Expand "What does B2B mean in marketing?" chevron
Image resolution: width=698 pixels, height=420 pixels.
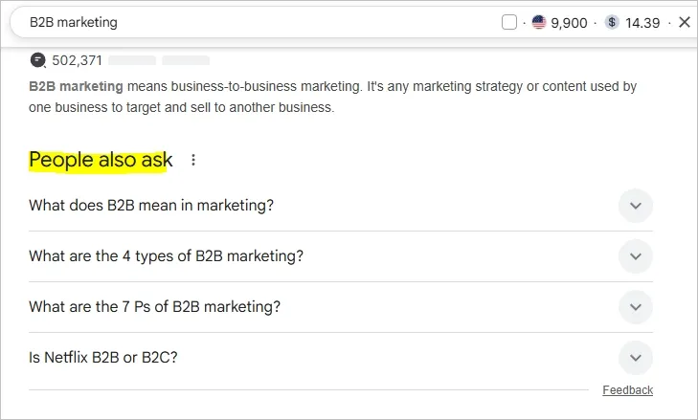[636, 206]
